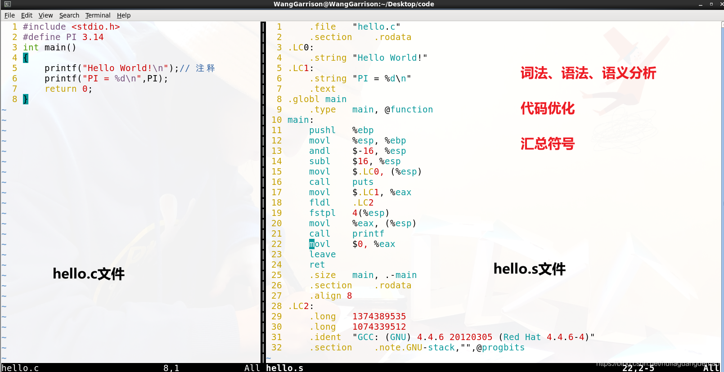Click the 'movl $0, %eax' instruction
This screenshot has height=372, width=724.
pos(352,244)
